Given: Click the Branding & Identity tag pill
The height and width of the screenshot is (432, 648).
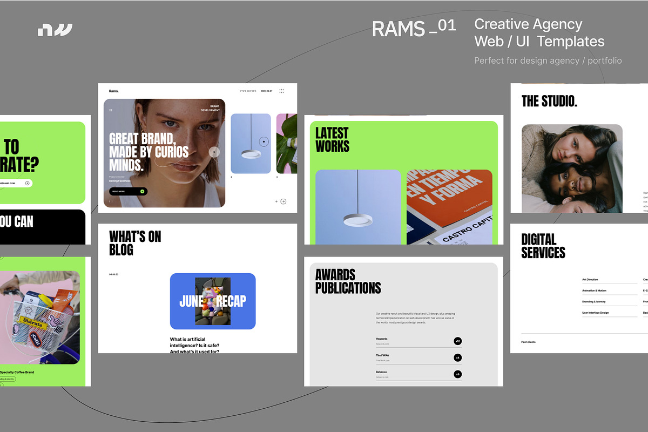Looking at the screenshot, I should coord(8,379).
